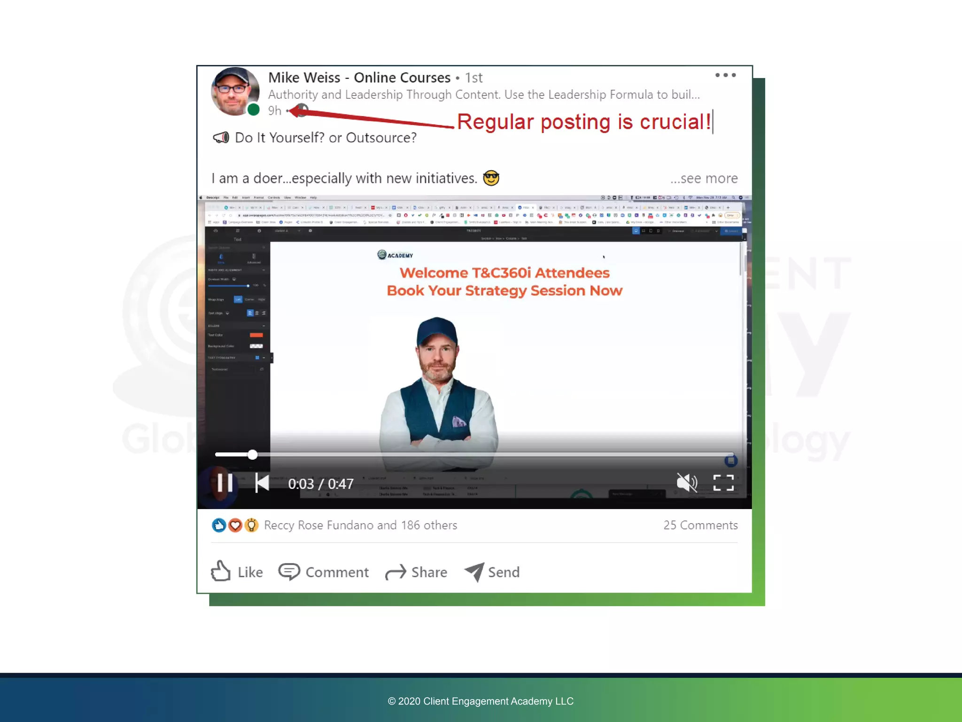Restart video with skip-back icon
This screenshot has width=962, height=722.
point(262,483)
